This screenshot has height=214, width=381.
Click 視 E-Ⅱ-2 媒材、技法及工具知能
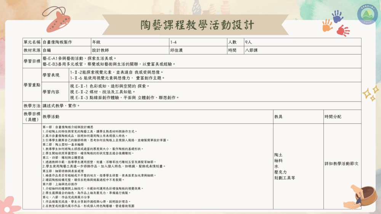pyautogui.click(x=102, y=92)
